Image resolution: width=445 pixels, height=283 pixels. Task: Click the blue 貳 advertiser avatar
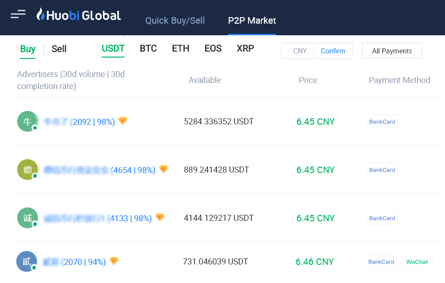pos(26,262)
